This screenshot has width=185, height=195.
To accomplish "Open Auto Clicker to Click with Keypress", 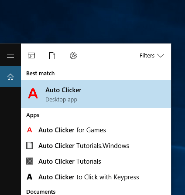I will tap(96, 177).
